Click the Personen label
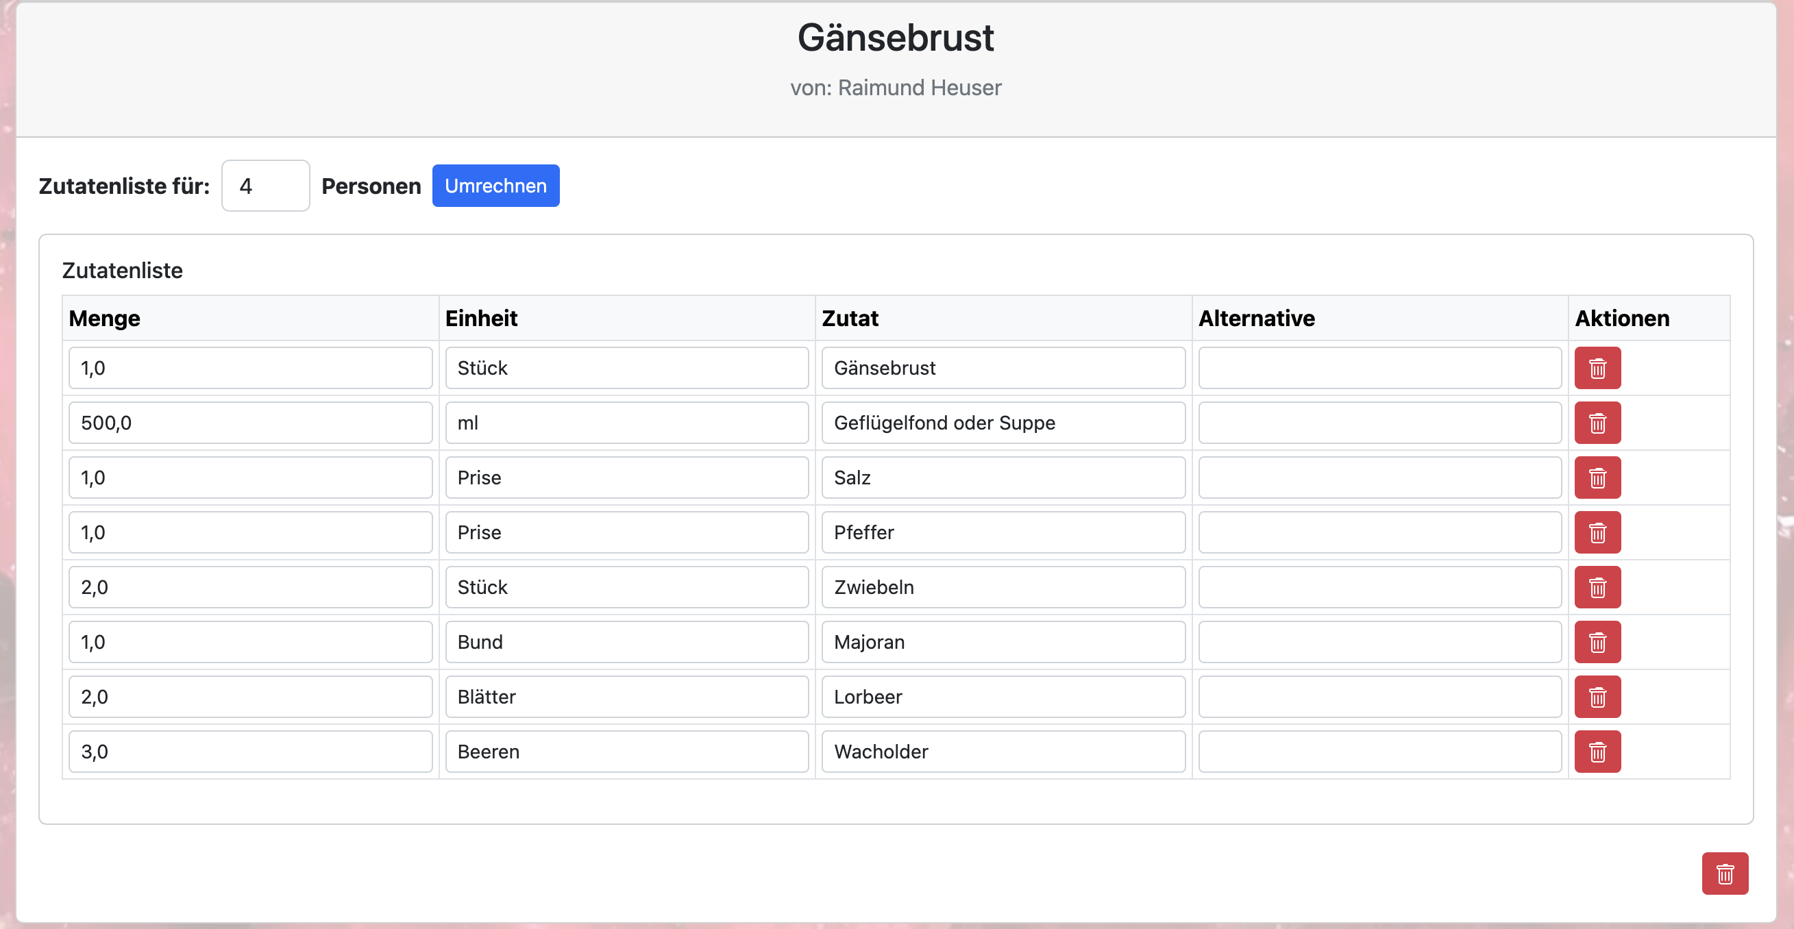1794x929 pixels. click(371, 186)
